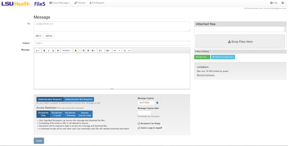Viewport: 288px width, 146px height.
Task: Uncheck the Recipient Can Reply checkbox
Action: 139,123
